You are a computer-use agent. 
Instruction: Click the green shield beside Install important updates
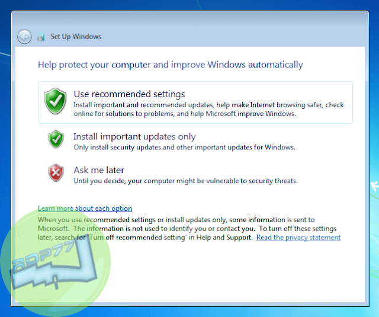[56, 139]
